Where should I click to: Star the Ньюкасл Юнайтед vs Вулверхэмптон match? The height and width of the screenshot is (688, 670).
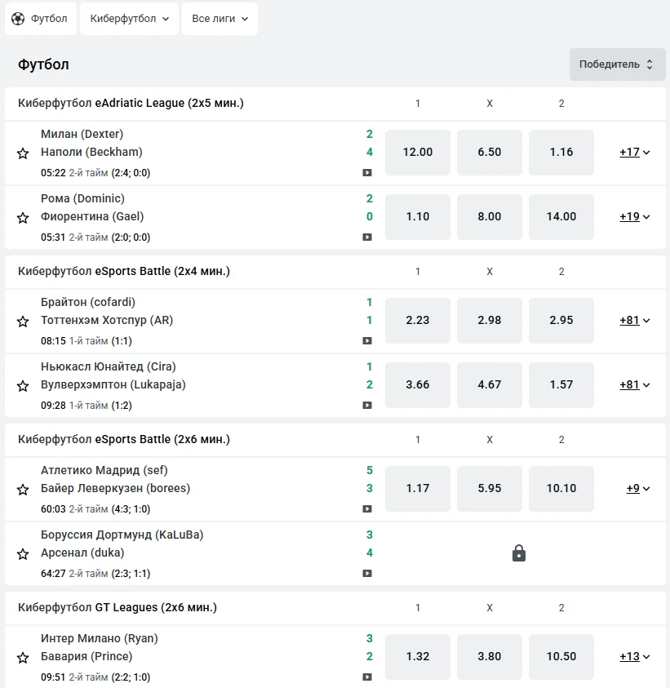(x=23, y=385)
